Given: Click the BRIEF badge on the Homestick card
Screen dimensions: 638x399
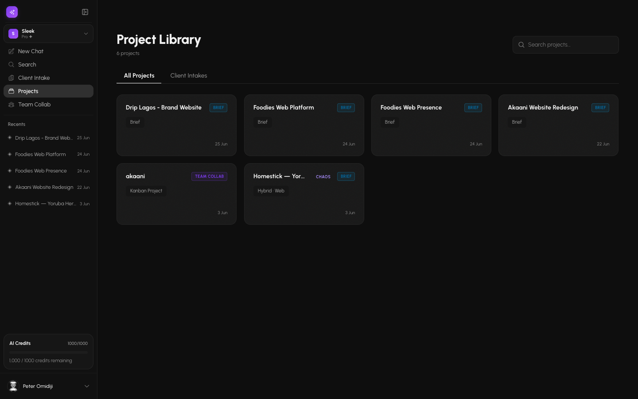Looking at the screenshot, I should click(x=346, y=176).
